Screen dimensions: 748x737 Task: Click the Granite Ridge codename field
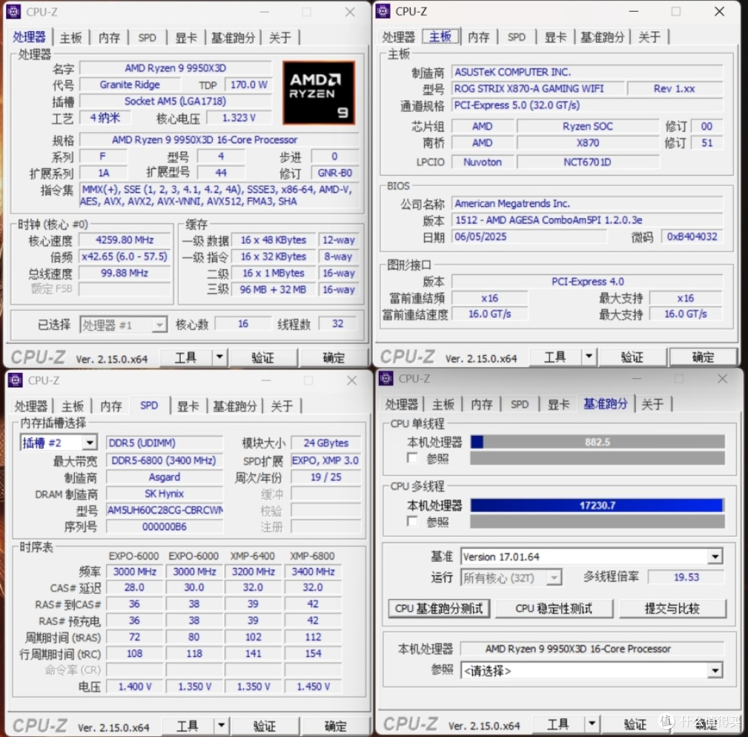(x=130, y=85)
